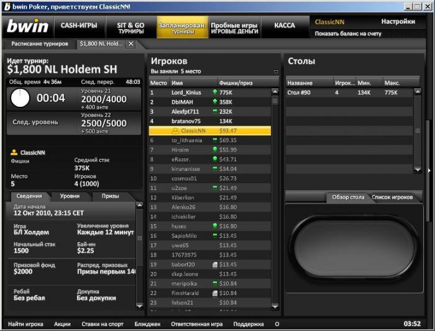Screen dimensions: 435x331
Task: Switch to Обзор стола tab
Action: (348, 197)
